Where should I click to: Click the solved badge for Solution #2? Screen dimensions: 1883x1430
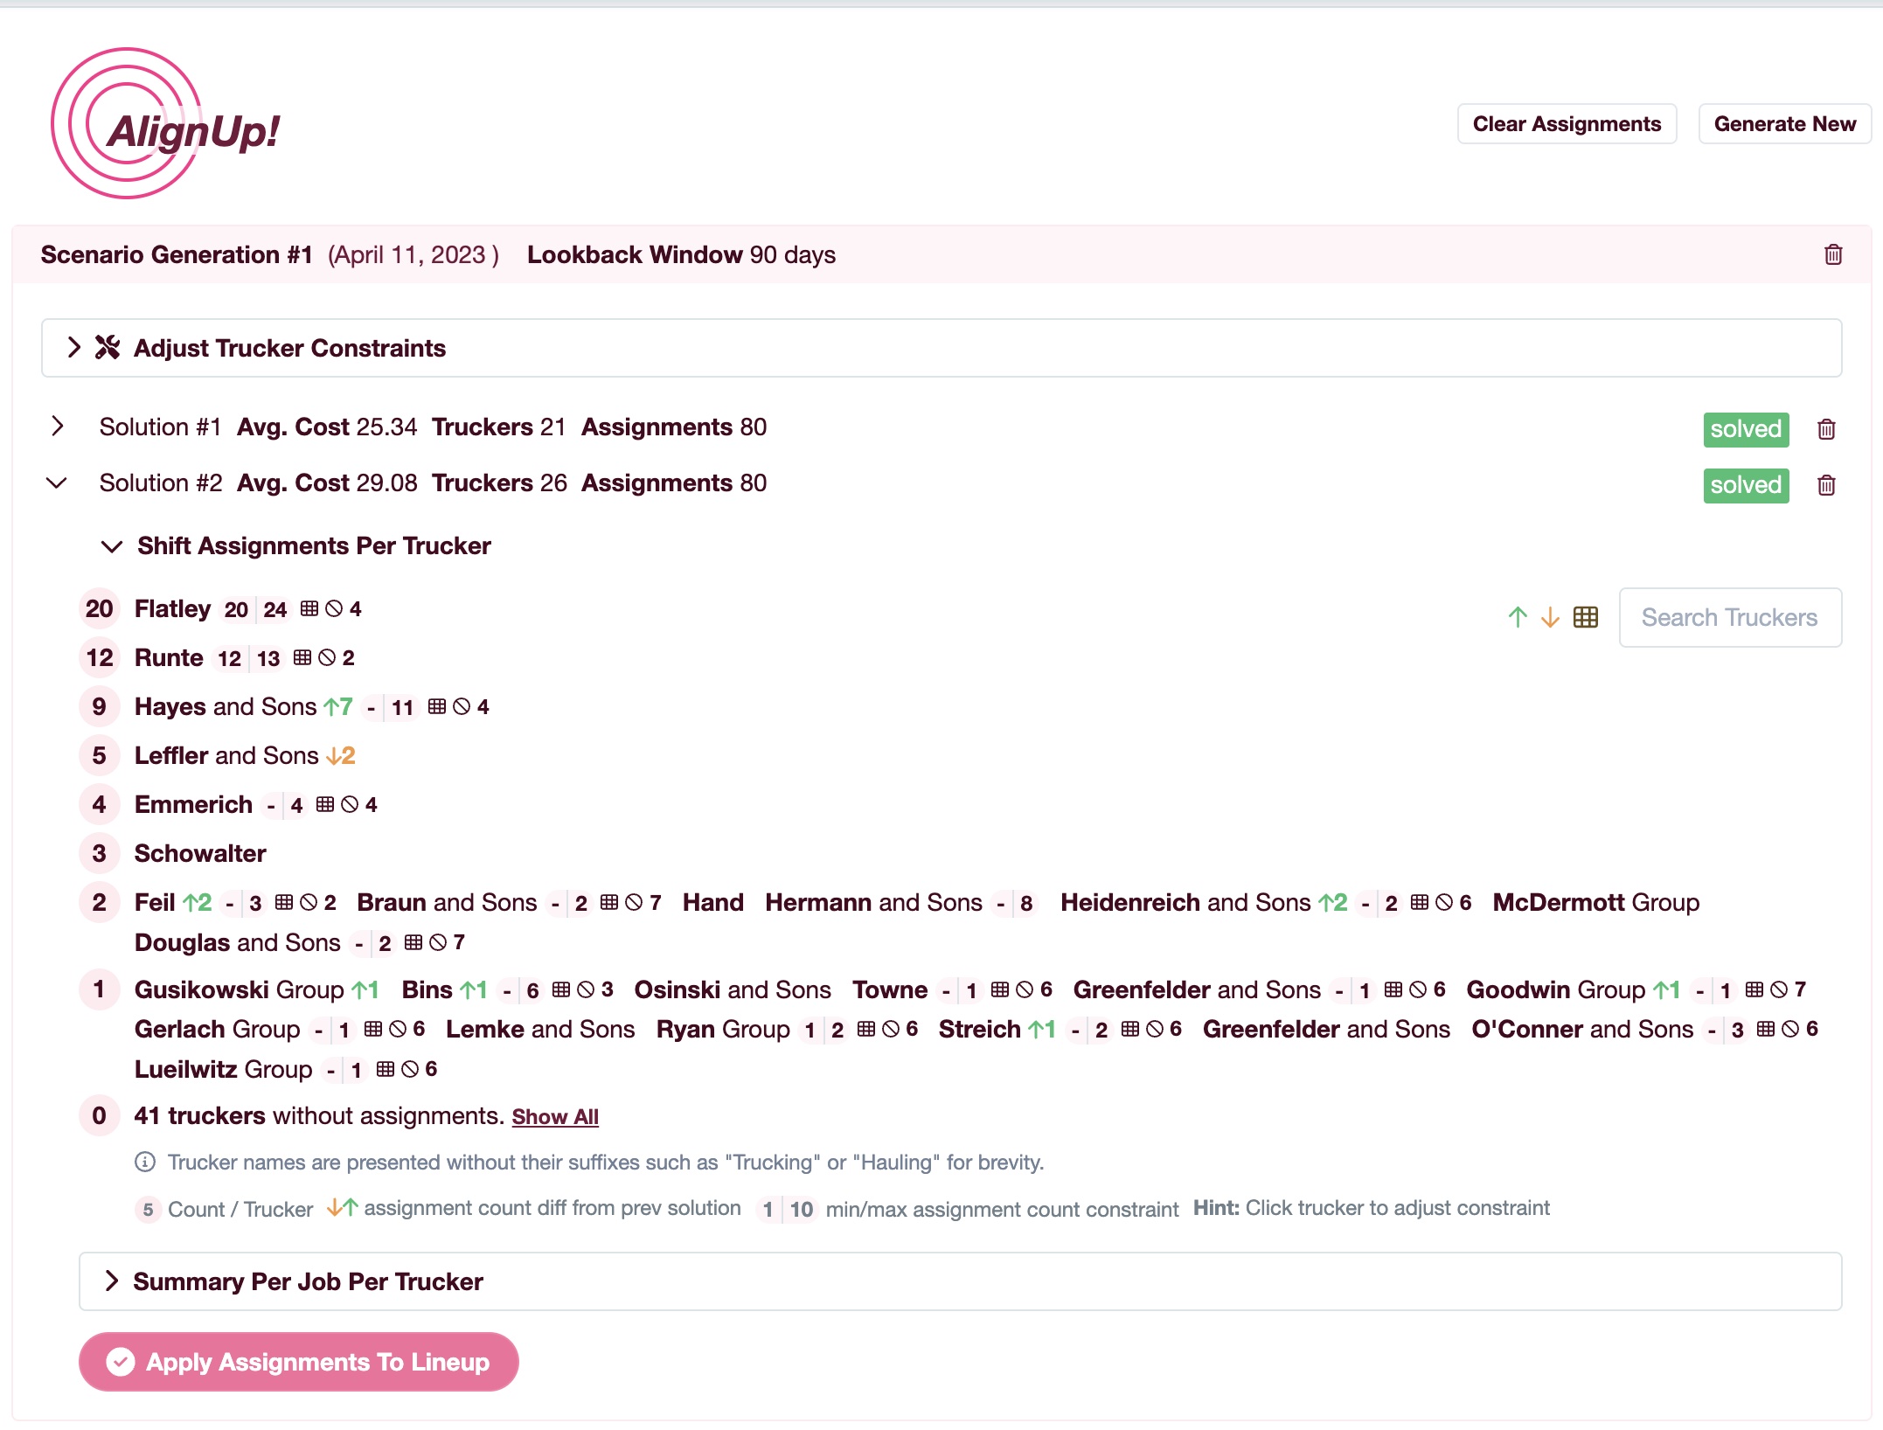1746,485
